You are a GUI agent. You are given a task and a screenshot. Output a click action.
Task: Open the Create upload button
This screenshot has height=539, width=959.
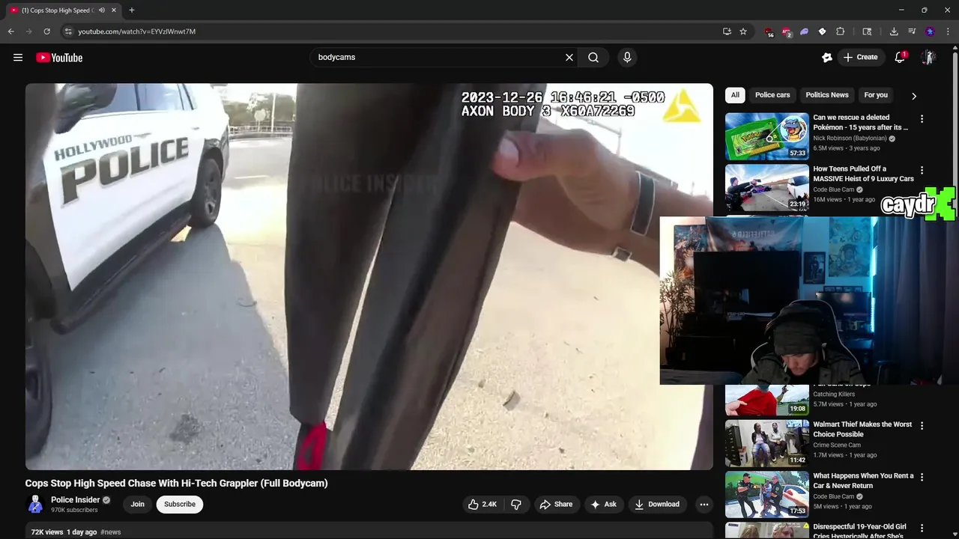(860, 58)
